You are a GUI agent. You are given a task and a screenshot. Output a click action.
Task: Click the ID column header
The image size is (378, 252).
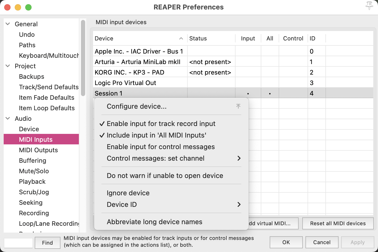click(316, 39)
